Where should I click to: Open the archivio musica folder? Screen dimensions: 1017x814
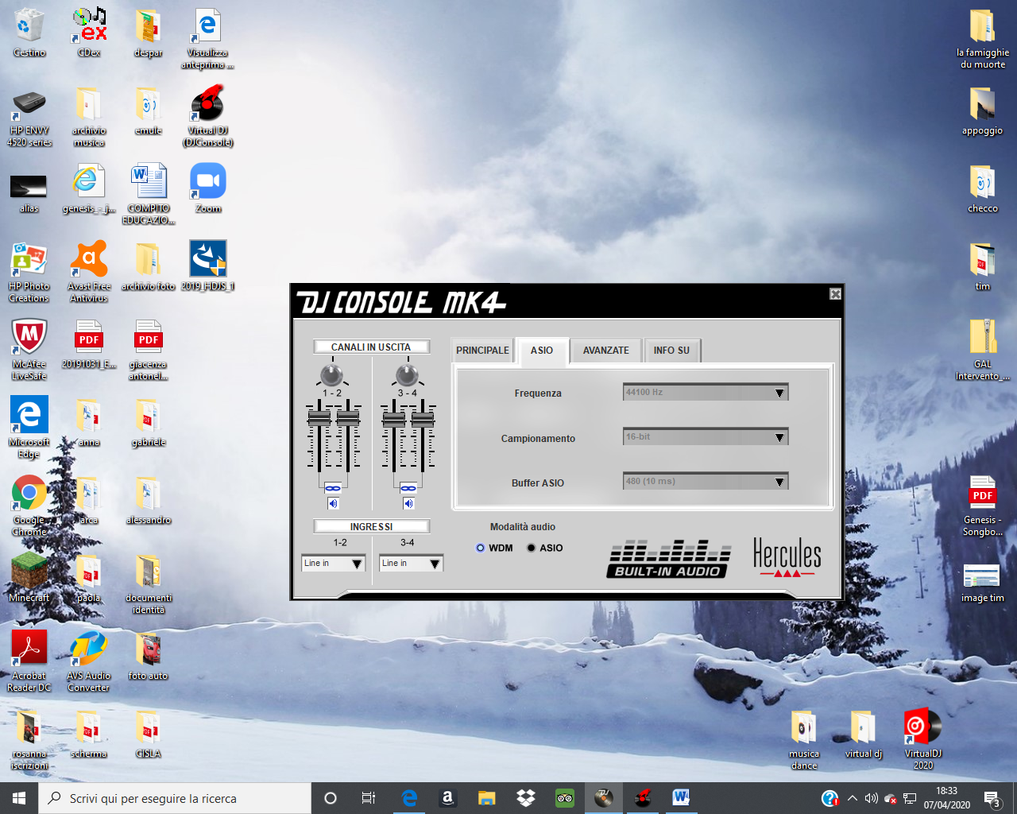[89, 117]
